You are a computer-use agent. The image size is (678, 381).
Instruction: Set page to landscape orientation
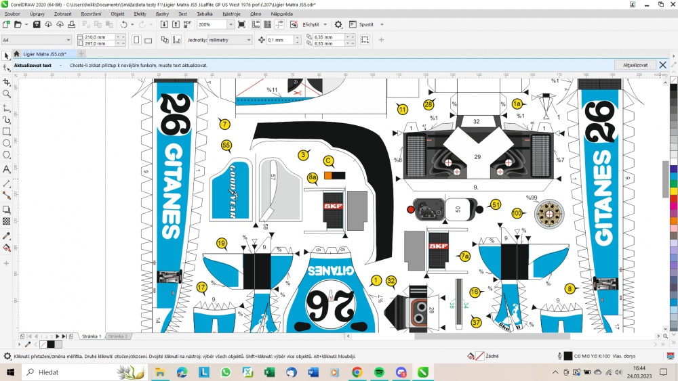148,40
